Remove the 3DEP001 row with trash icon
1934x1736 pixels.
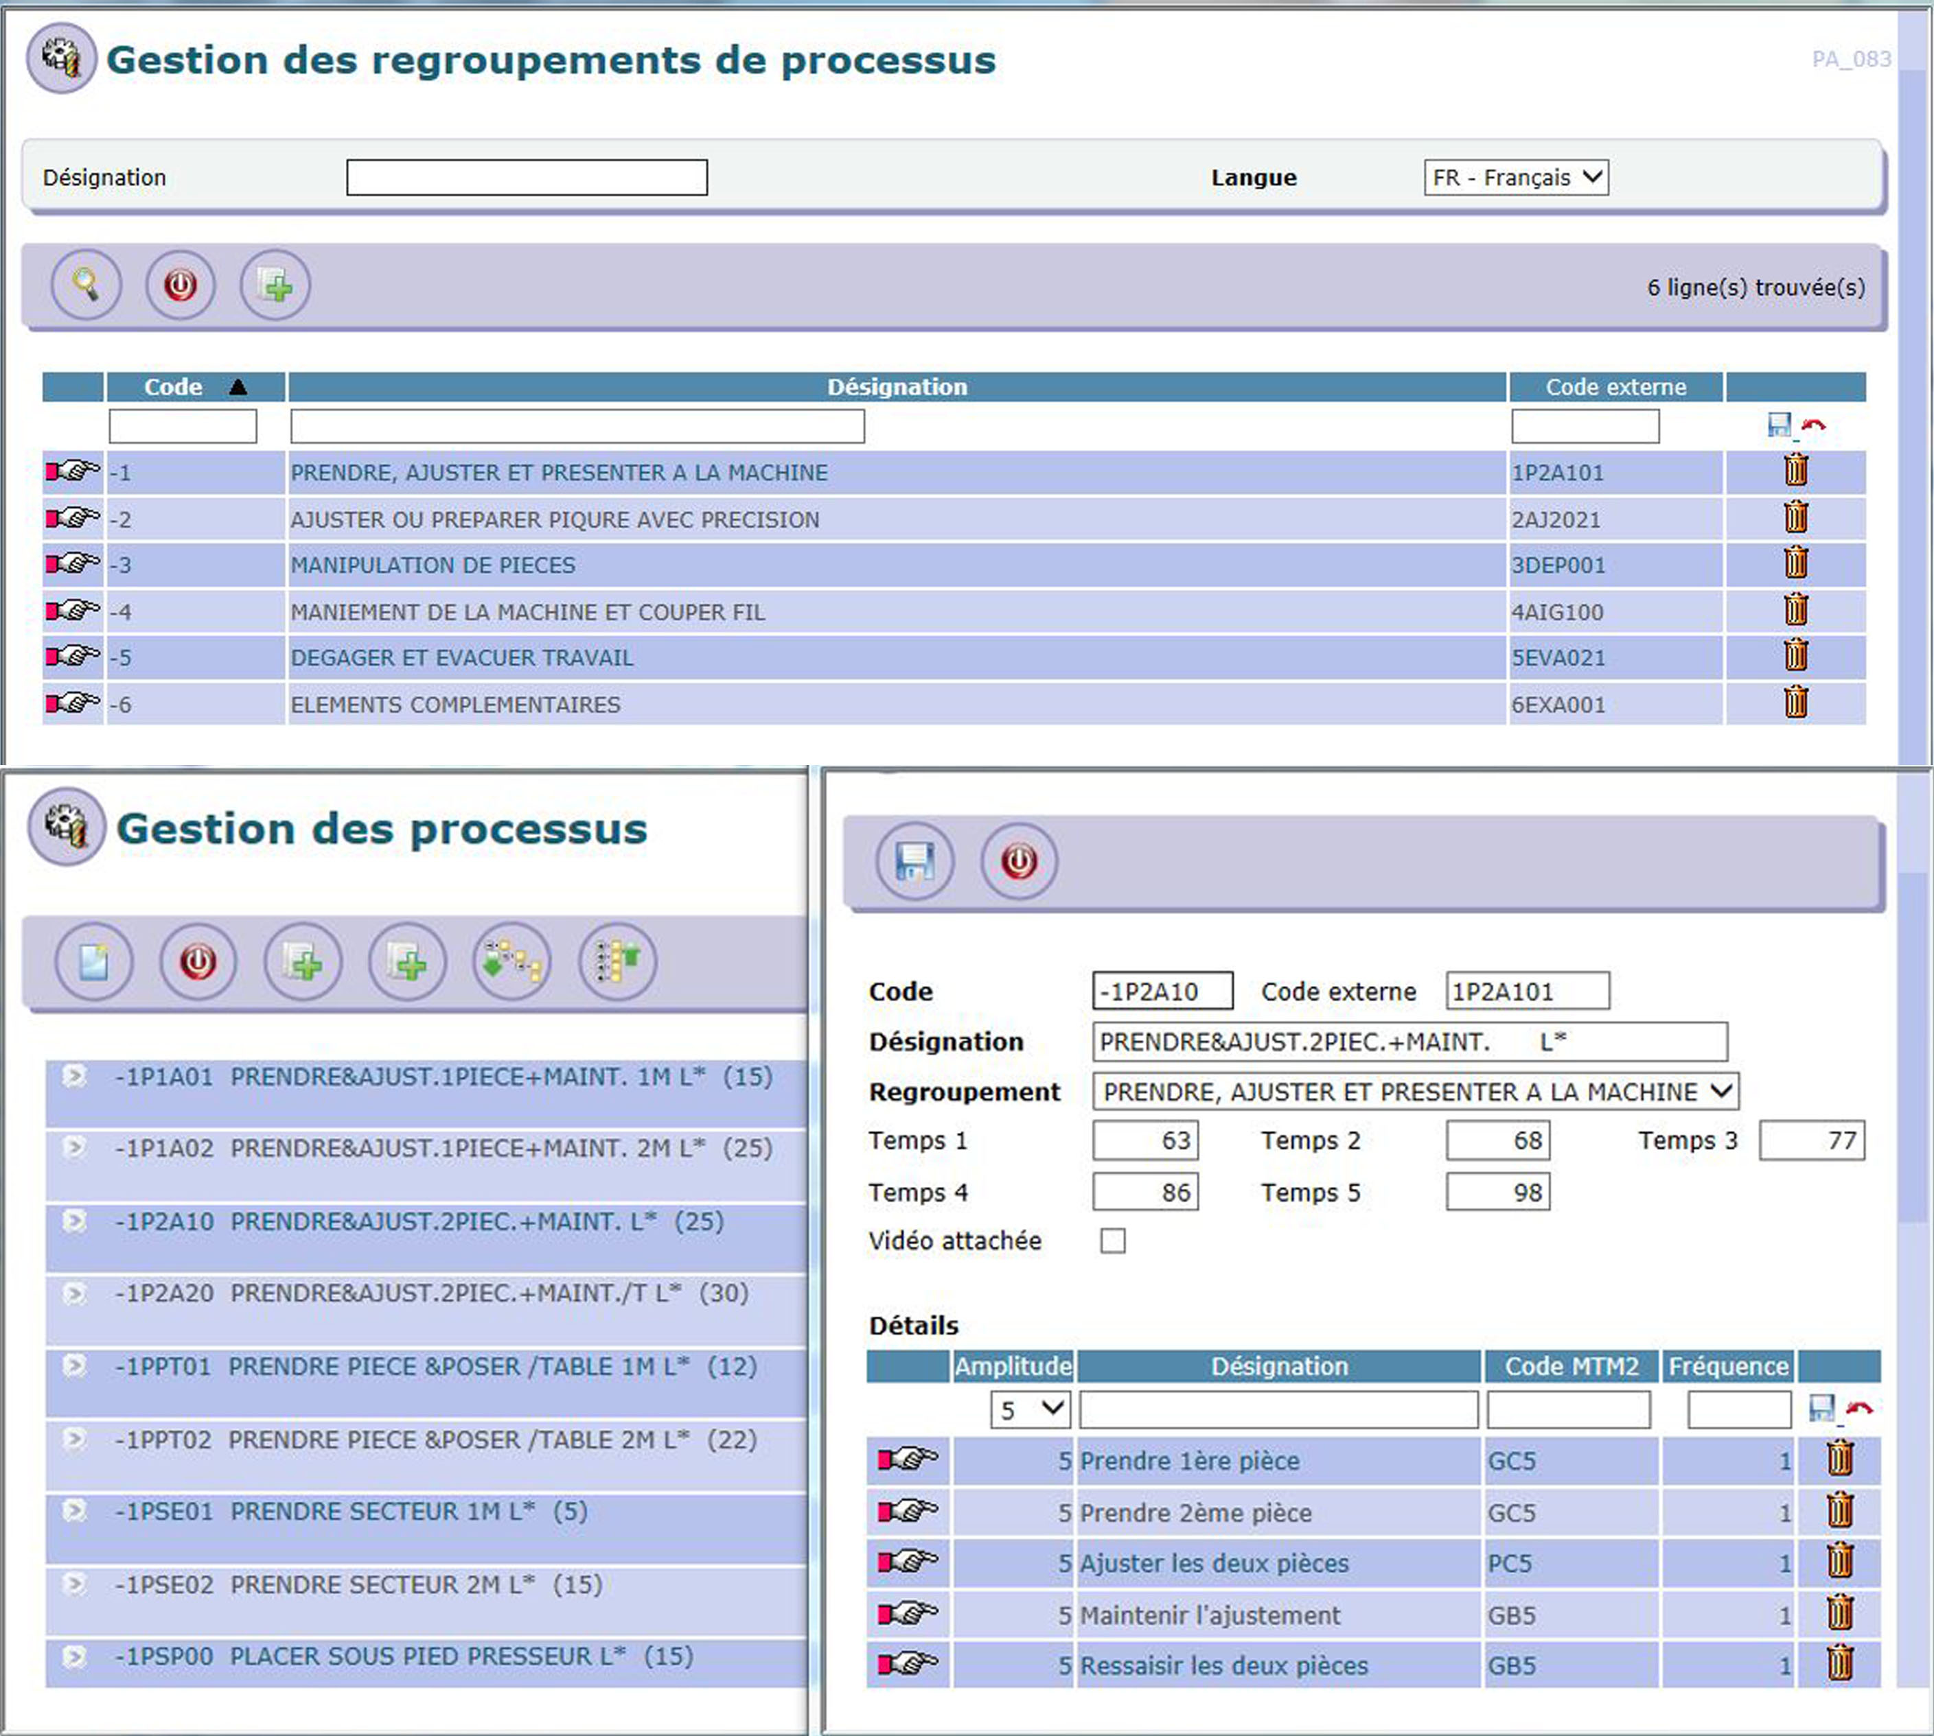(1795, 563)
